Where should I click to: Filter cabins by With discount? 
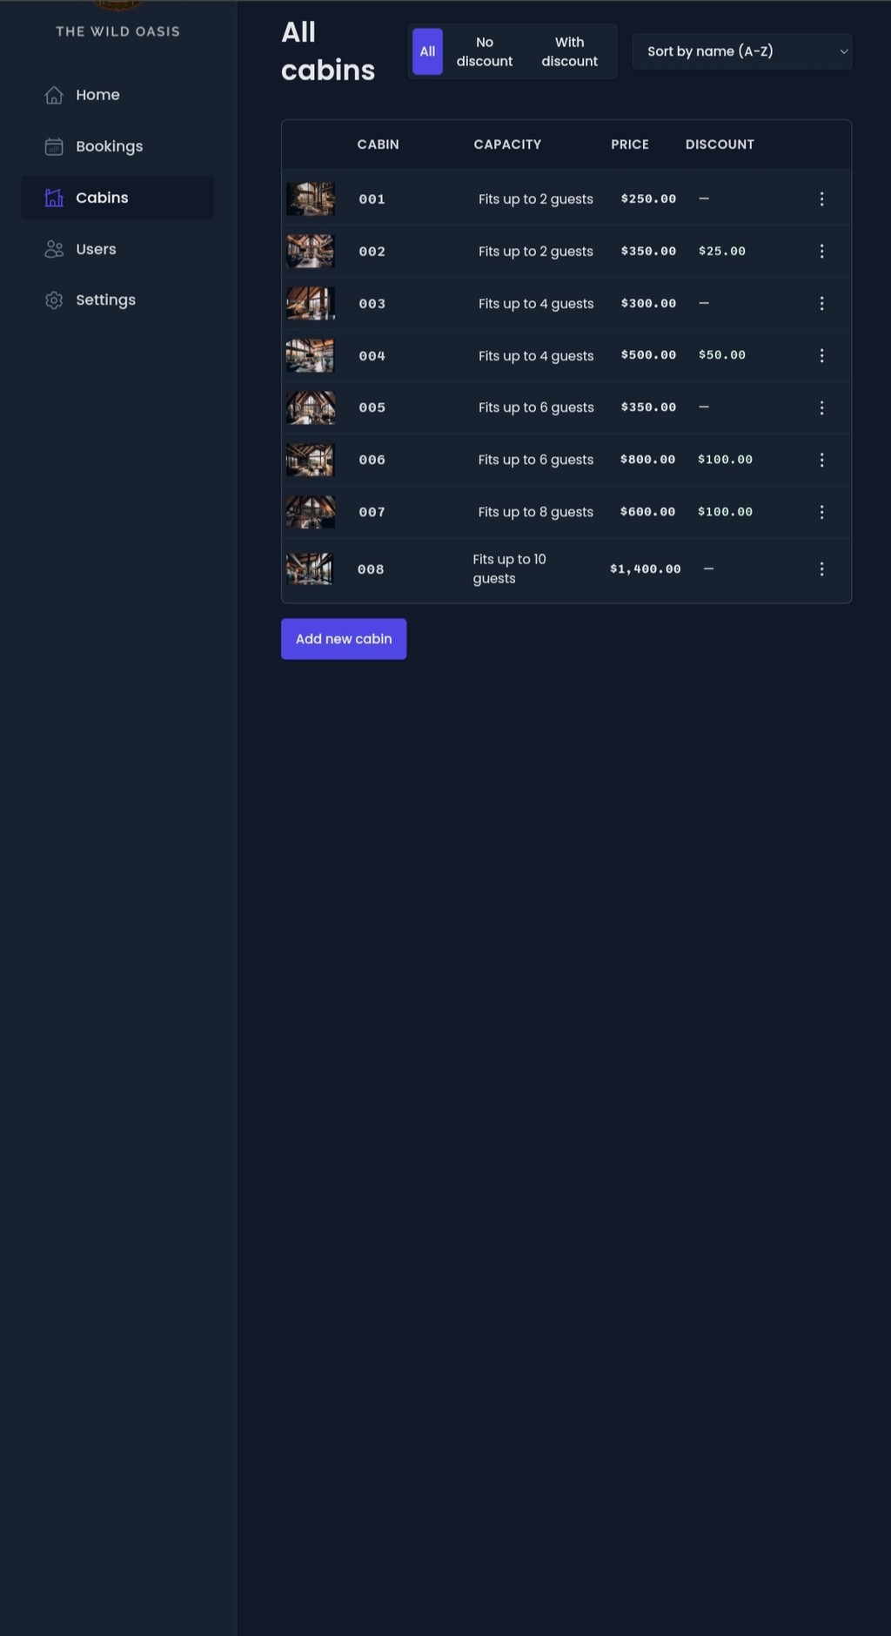tap(569, 51)
